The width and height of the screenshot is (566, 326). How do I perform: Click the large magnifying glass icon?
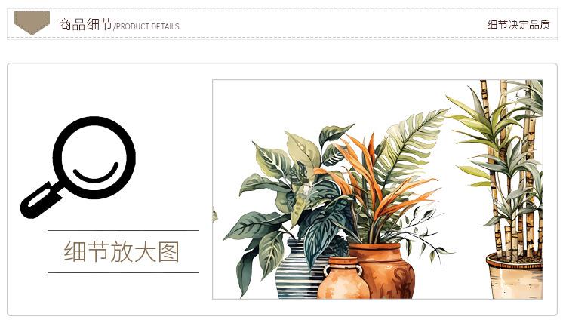pos(78,168)
